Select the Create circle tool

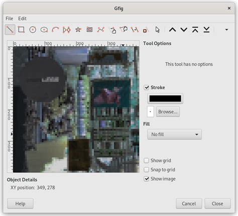tap(33, 30)
